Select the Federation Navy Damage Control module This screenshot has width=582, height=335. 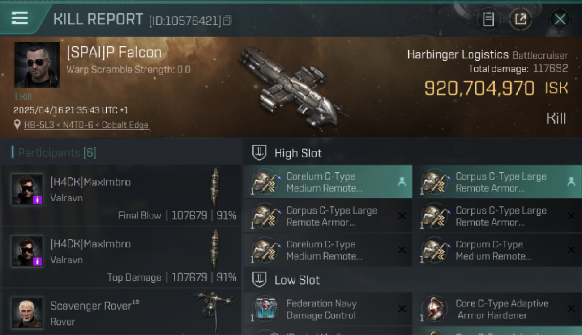327,309
